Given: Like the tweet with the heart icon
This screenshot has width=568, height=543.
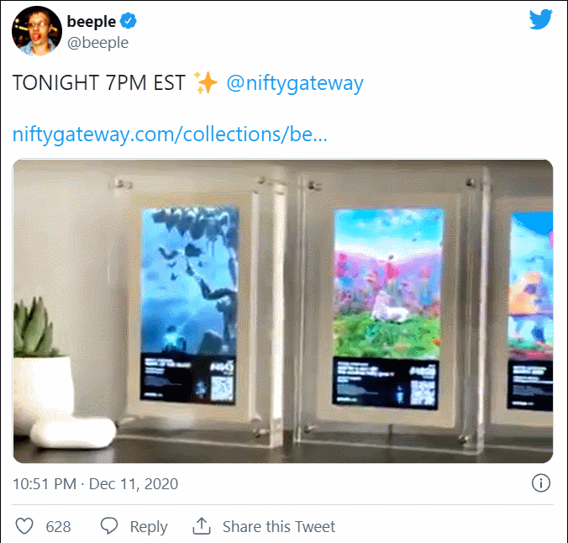Looking at the screenshot, I should tap(24, 526).
